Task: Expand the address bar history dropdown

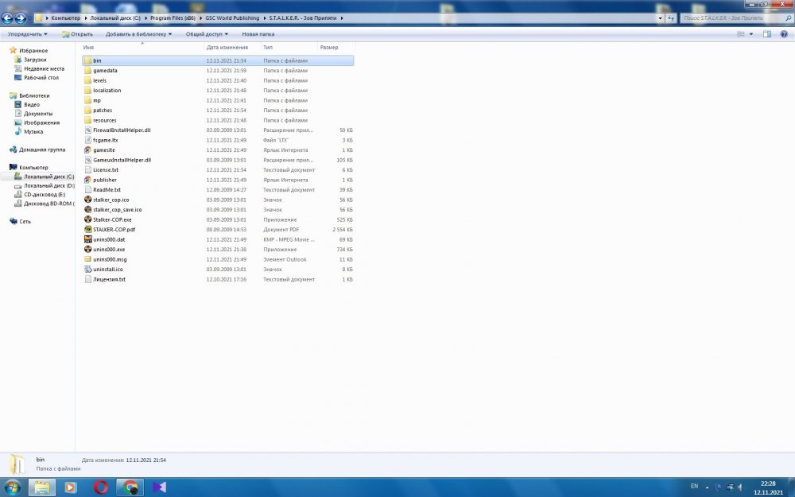Action: [660, 18]
